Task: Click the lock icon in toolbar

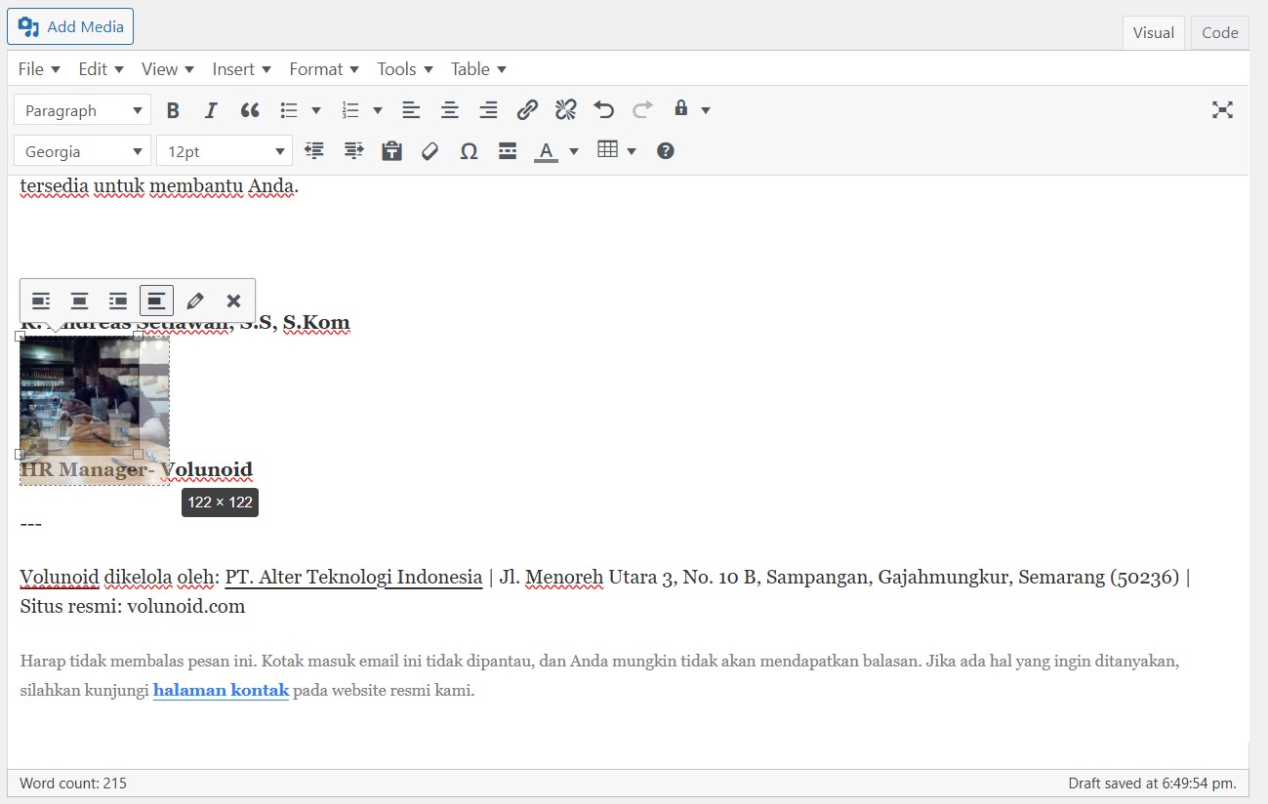Action: click(x=681, y=109)
